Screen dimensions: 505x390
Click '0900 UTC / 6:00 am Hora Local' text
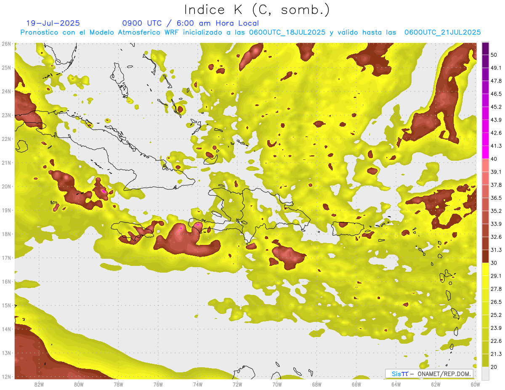tap(191, 23)
